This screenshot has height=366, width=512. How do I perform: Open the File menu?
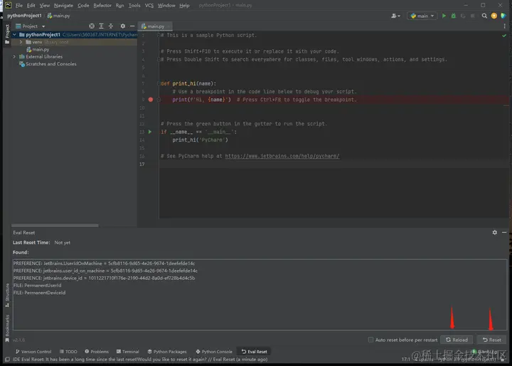click(19, 5)
